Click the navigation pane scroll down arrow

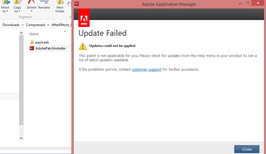[x=21, y=138]
